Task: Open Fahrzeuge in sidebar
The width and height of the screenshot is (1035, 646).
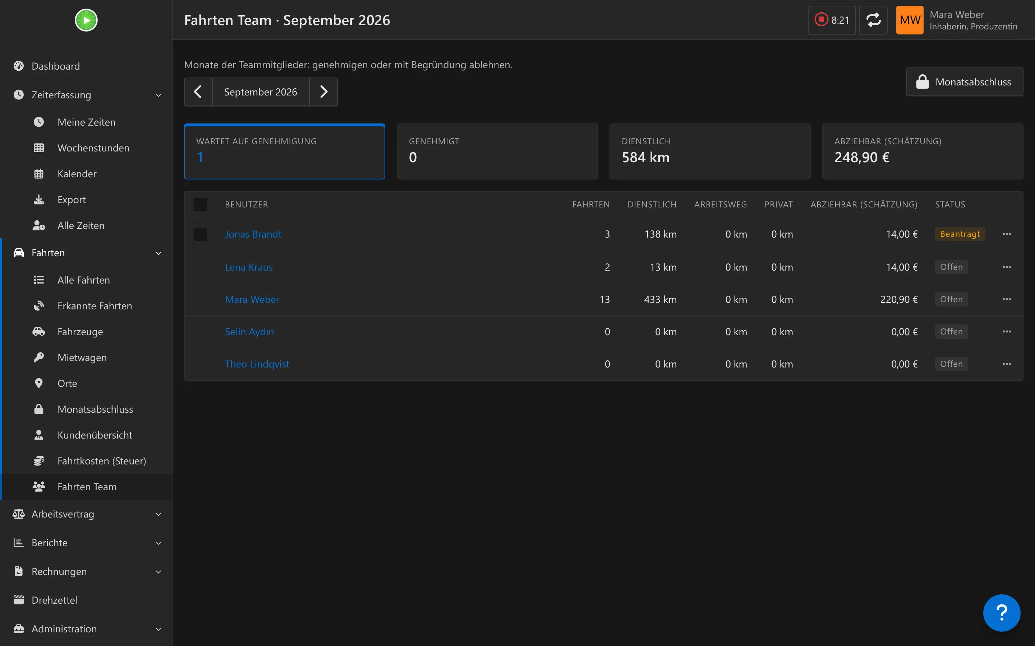Action: coord(86,332)
